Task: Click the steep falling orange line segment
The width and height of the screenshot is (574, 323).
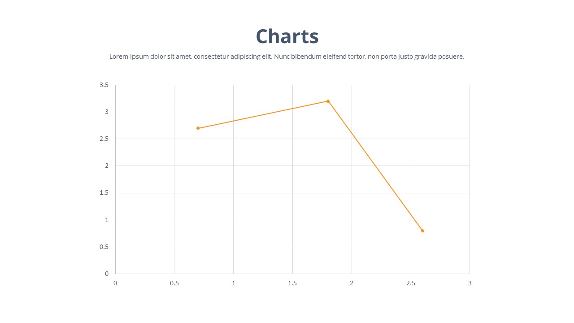Action: tap(375, 166)
